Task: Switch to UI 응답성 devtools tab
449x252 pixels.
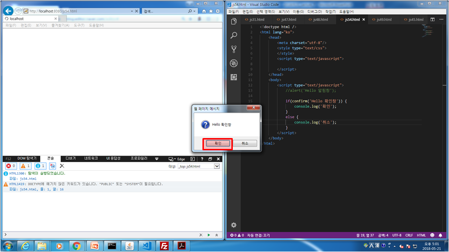Action: (x=113, y=158)
